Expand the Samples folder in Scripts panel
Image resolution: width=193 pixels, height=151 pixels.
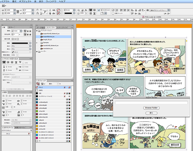37,43
